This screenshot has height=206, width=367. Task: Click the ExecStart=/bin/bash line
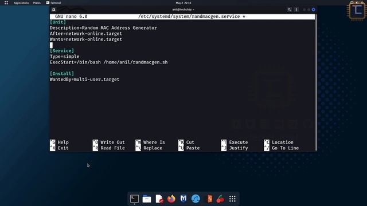[x=108, y=62]
